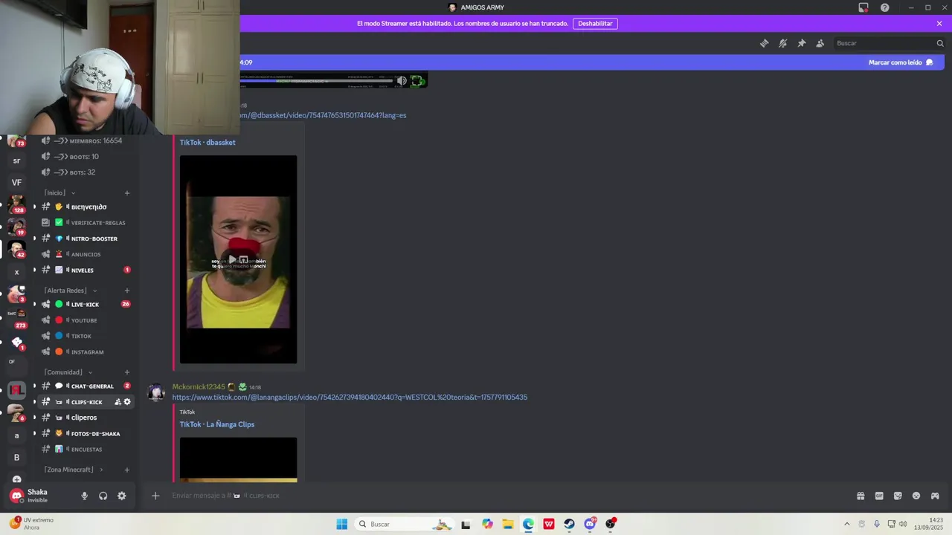Image resolution: width=952 pixels, height=535 pixels.
Task: Open Discord inbox icon in title bar
Action: [863, 7]
